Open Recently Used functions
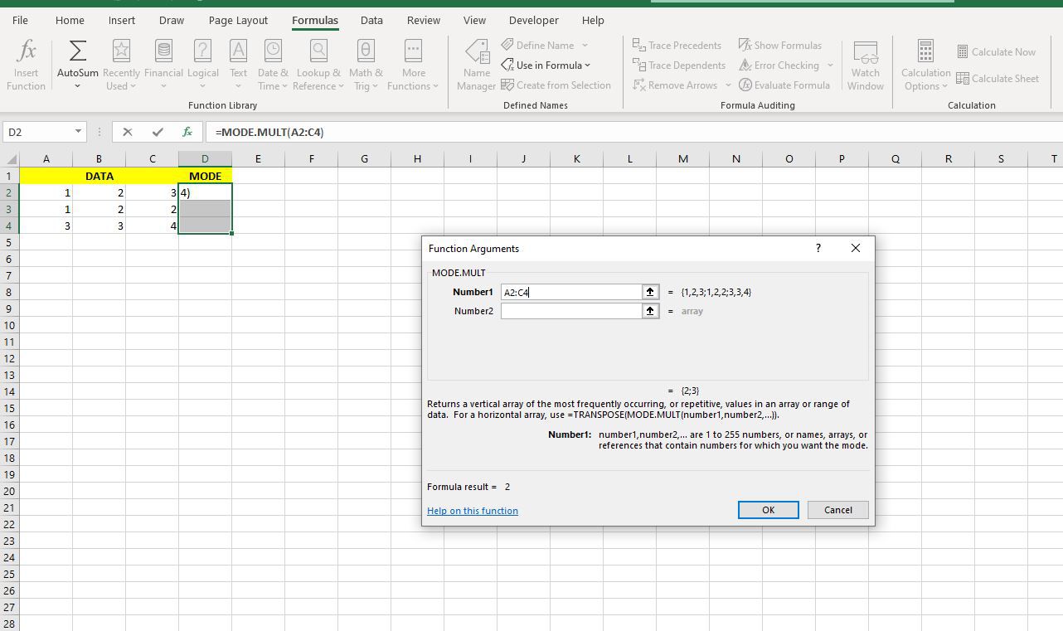1063x631 pixels. coord(121,65)
